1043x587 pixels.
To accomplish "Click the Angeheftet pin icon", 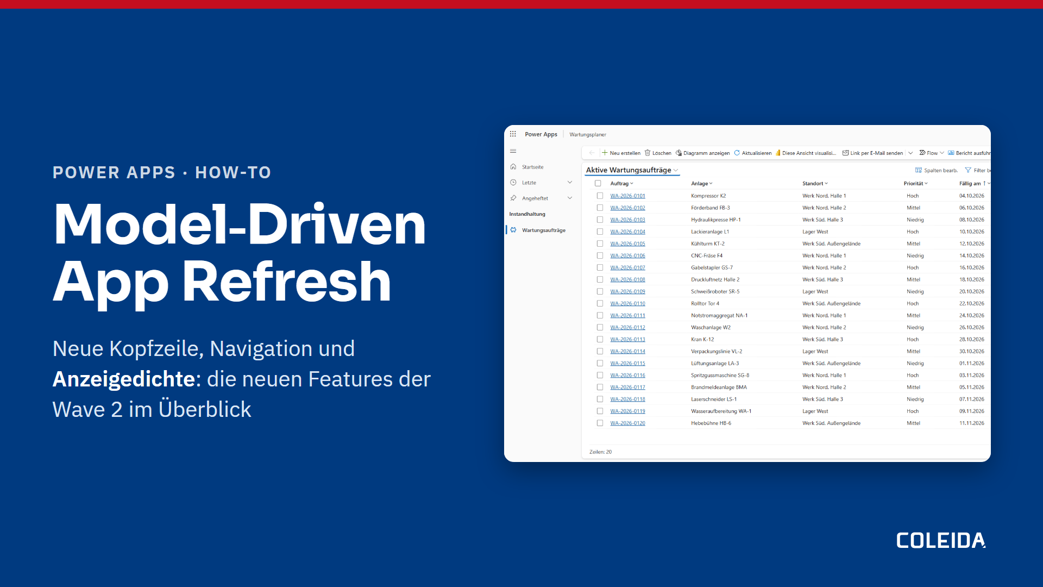I will pyautogui.click(x=513, y=198).
